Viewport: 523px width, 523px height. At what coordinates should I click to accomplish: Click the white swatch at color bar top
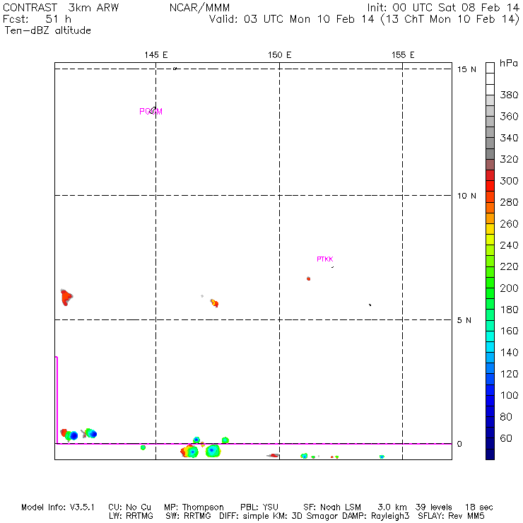(490, 68)
